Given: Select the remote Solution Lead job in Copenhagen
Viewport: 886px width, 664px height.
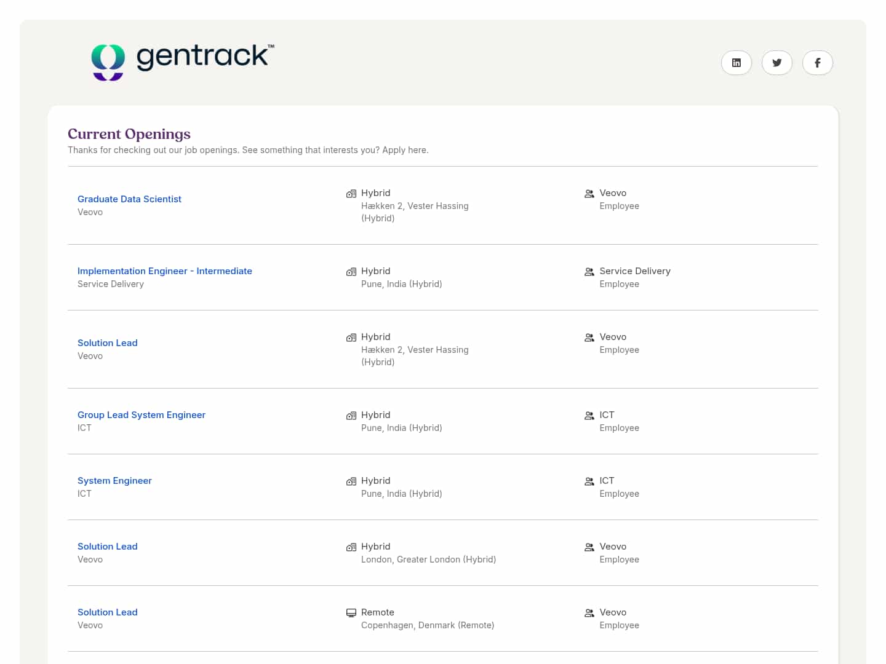Looking at the screenshot, I should pos(107,612).
